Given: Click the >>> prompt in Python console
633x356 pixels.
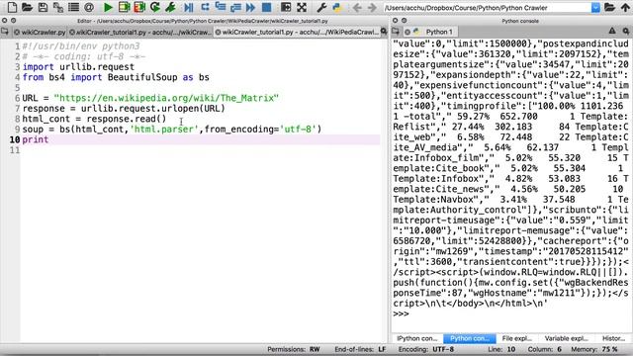Looking at the screenshot, I should [x=401, y=313].
